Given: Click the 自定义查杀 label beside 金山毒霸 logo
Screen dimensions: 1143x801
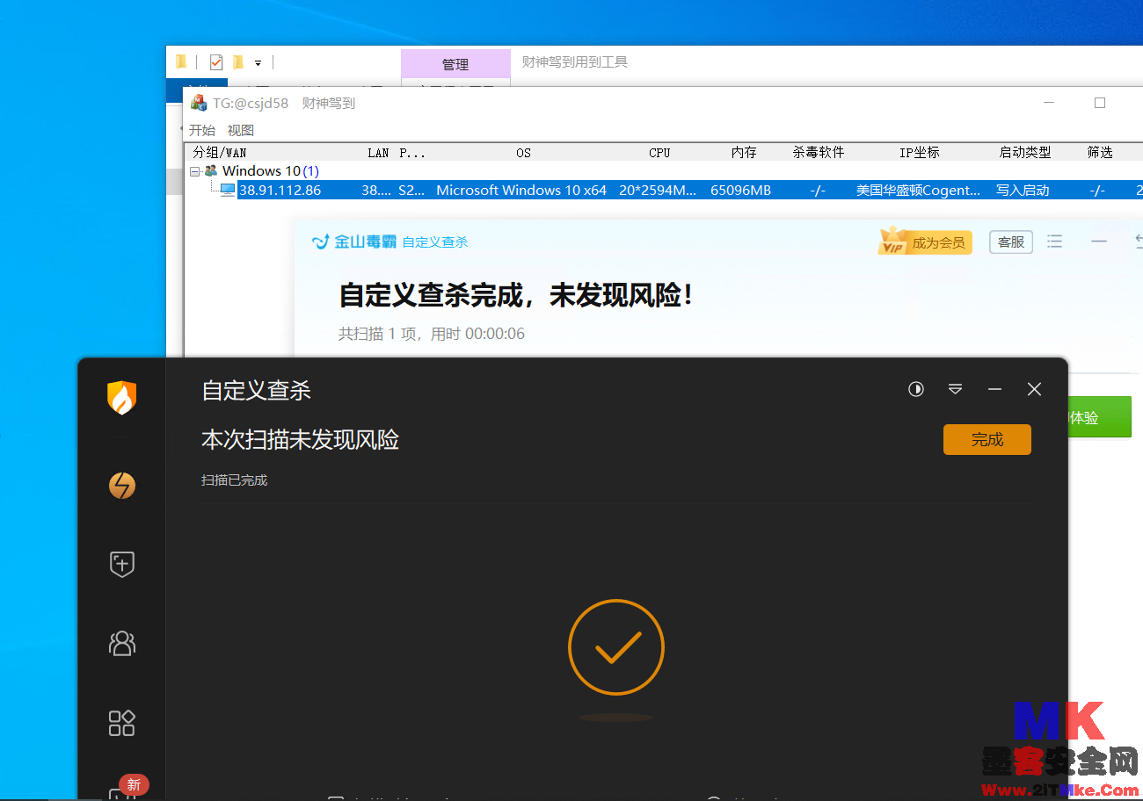Looking at the screenshot, I should coord(435,242).
